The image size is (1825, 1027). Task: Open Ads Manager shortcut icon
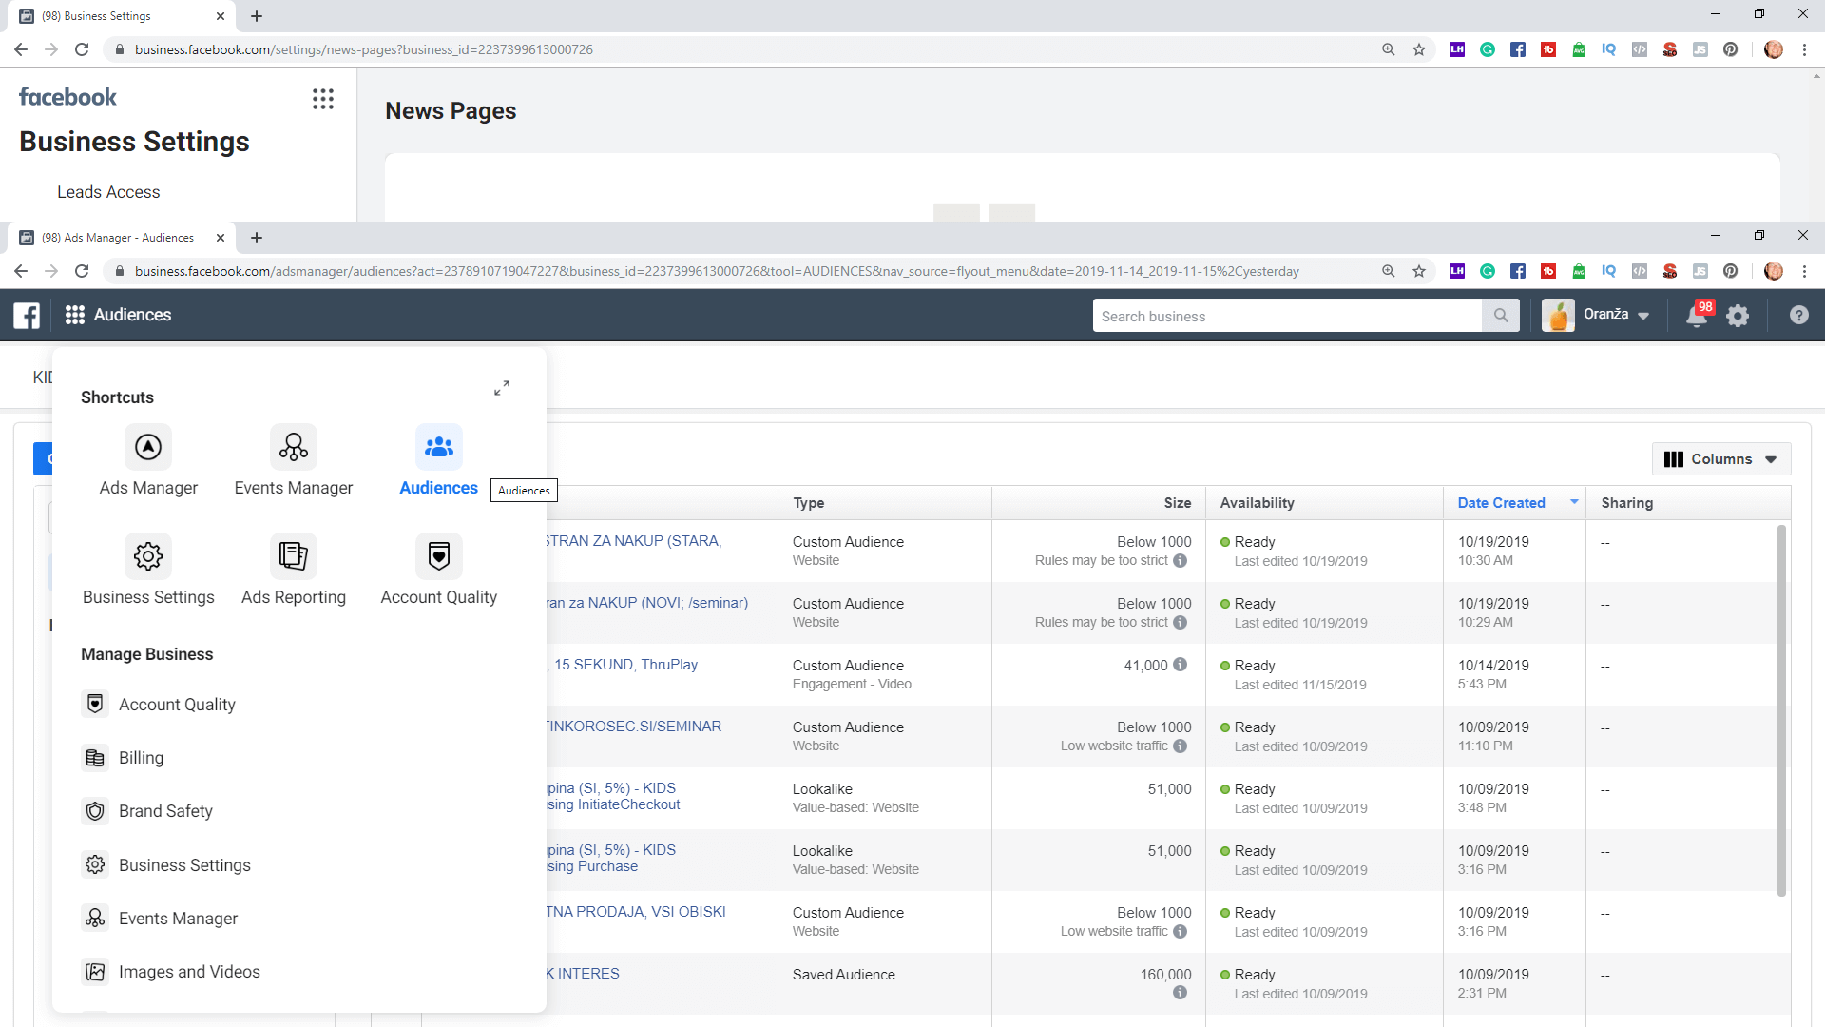(x=148, y=447)
